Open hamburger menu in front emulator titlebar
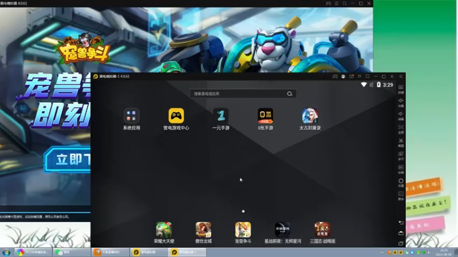 tap(360, 77)
